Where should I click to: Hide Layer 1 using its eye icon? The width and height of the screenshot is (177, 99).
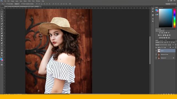156,51
